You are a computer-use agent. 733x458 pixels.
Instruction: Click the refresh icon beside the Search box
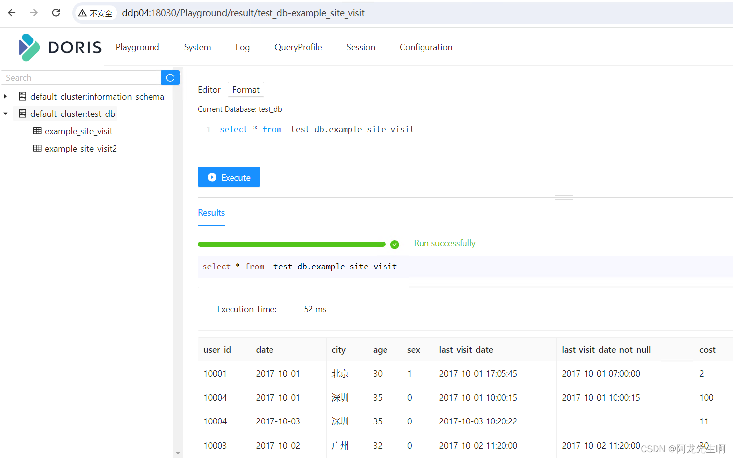point(170,78)
